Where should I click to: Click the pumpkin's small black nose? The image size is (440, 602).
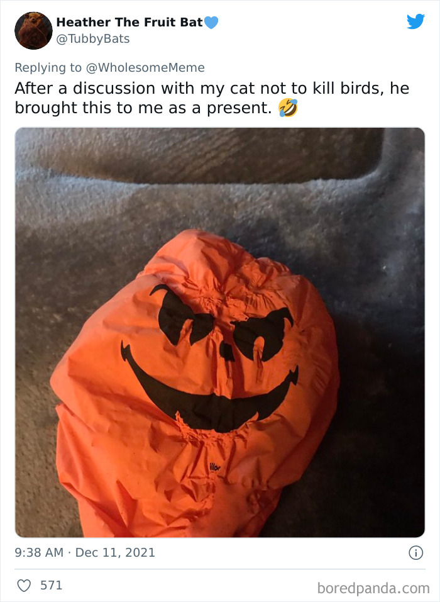coord(226,352)
